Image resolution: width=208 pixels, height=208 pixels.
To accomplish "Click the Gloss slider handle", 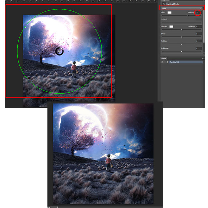I will 181,37.
